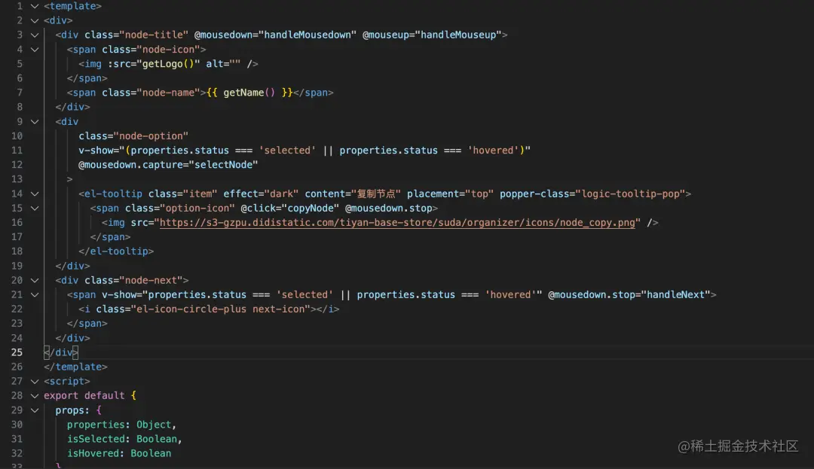
Task: Place cursor on getLogo() call
Action: point(167,64)
